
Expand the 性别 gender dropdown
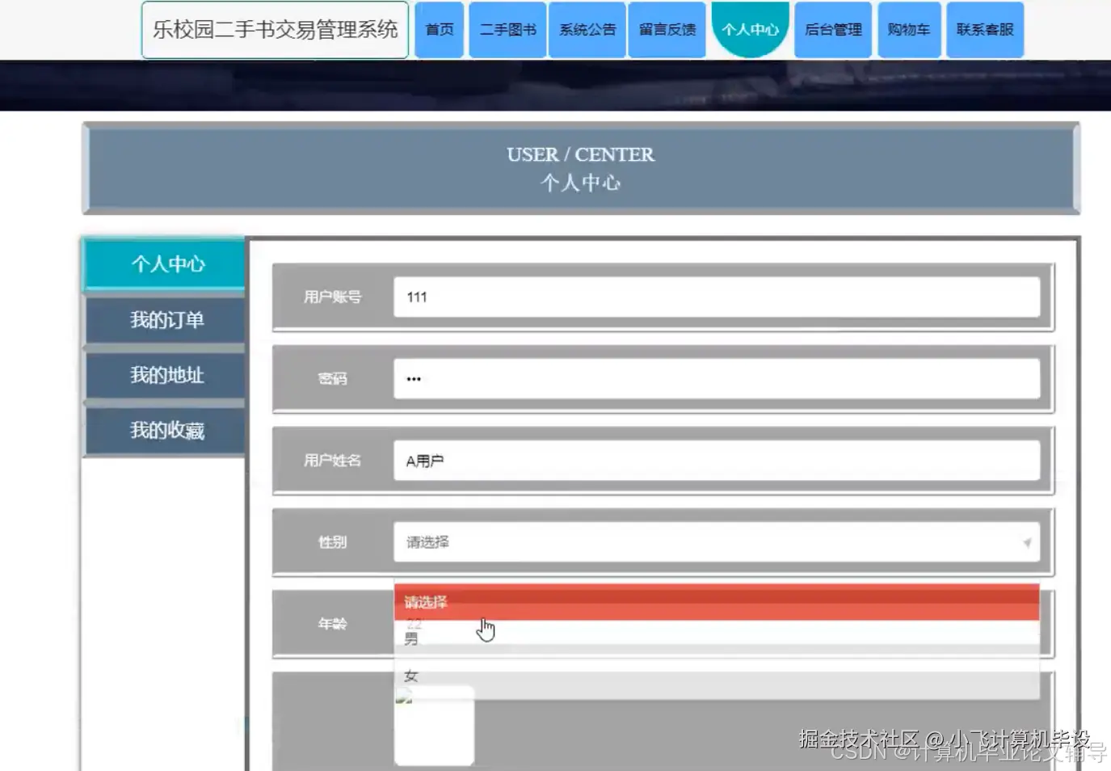716,542
